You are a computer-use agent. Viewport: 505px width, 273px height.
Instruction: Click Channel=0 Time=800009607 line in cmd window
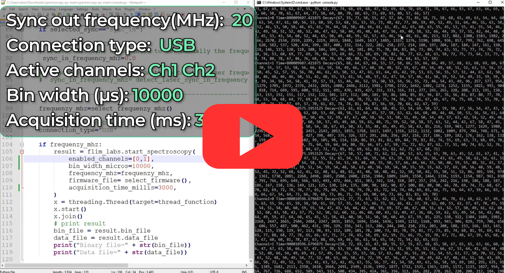click(x=380, y=18)
